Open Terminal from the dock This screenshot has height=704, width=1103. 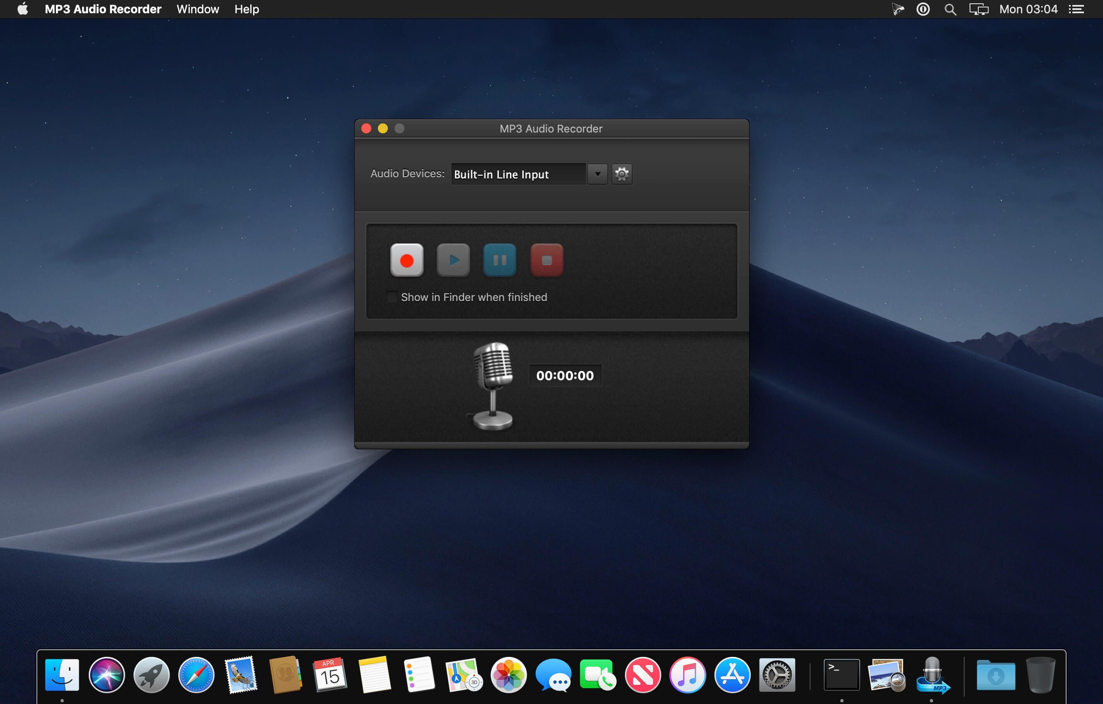tap(842, 675)
